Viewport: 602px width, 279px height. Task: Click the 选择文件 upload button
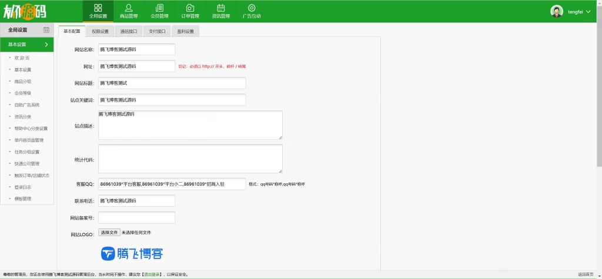[x=109, y=233]
